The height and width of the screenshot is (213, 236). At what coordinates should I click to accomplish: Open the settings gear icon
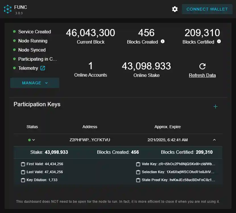(175, 9)
